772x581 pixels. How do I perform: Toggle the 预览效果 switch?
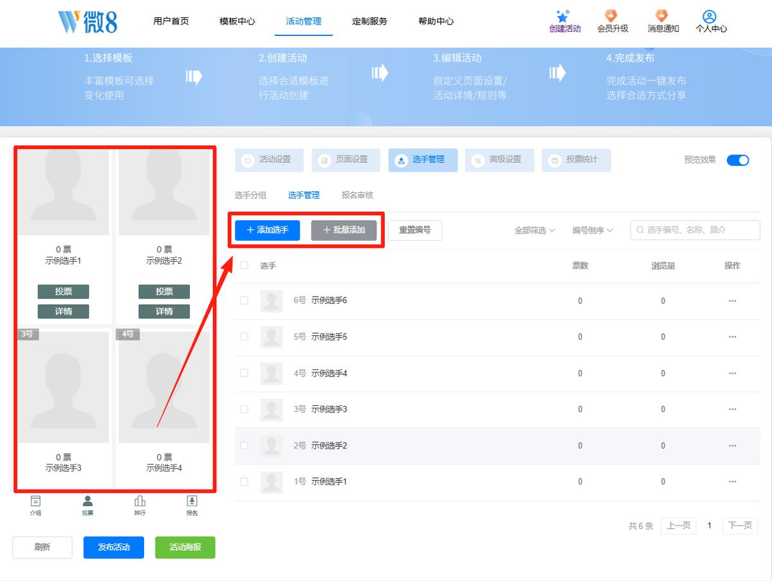pos(738,160)
